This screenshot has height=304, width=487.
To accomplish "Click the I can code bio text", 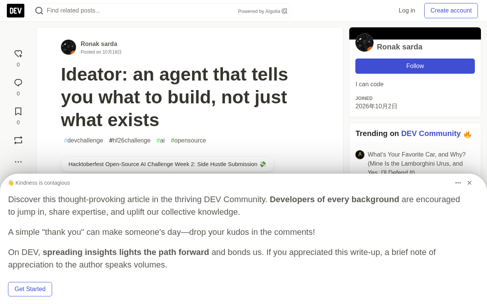I will [x=369, y=84].
